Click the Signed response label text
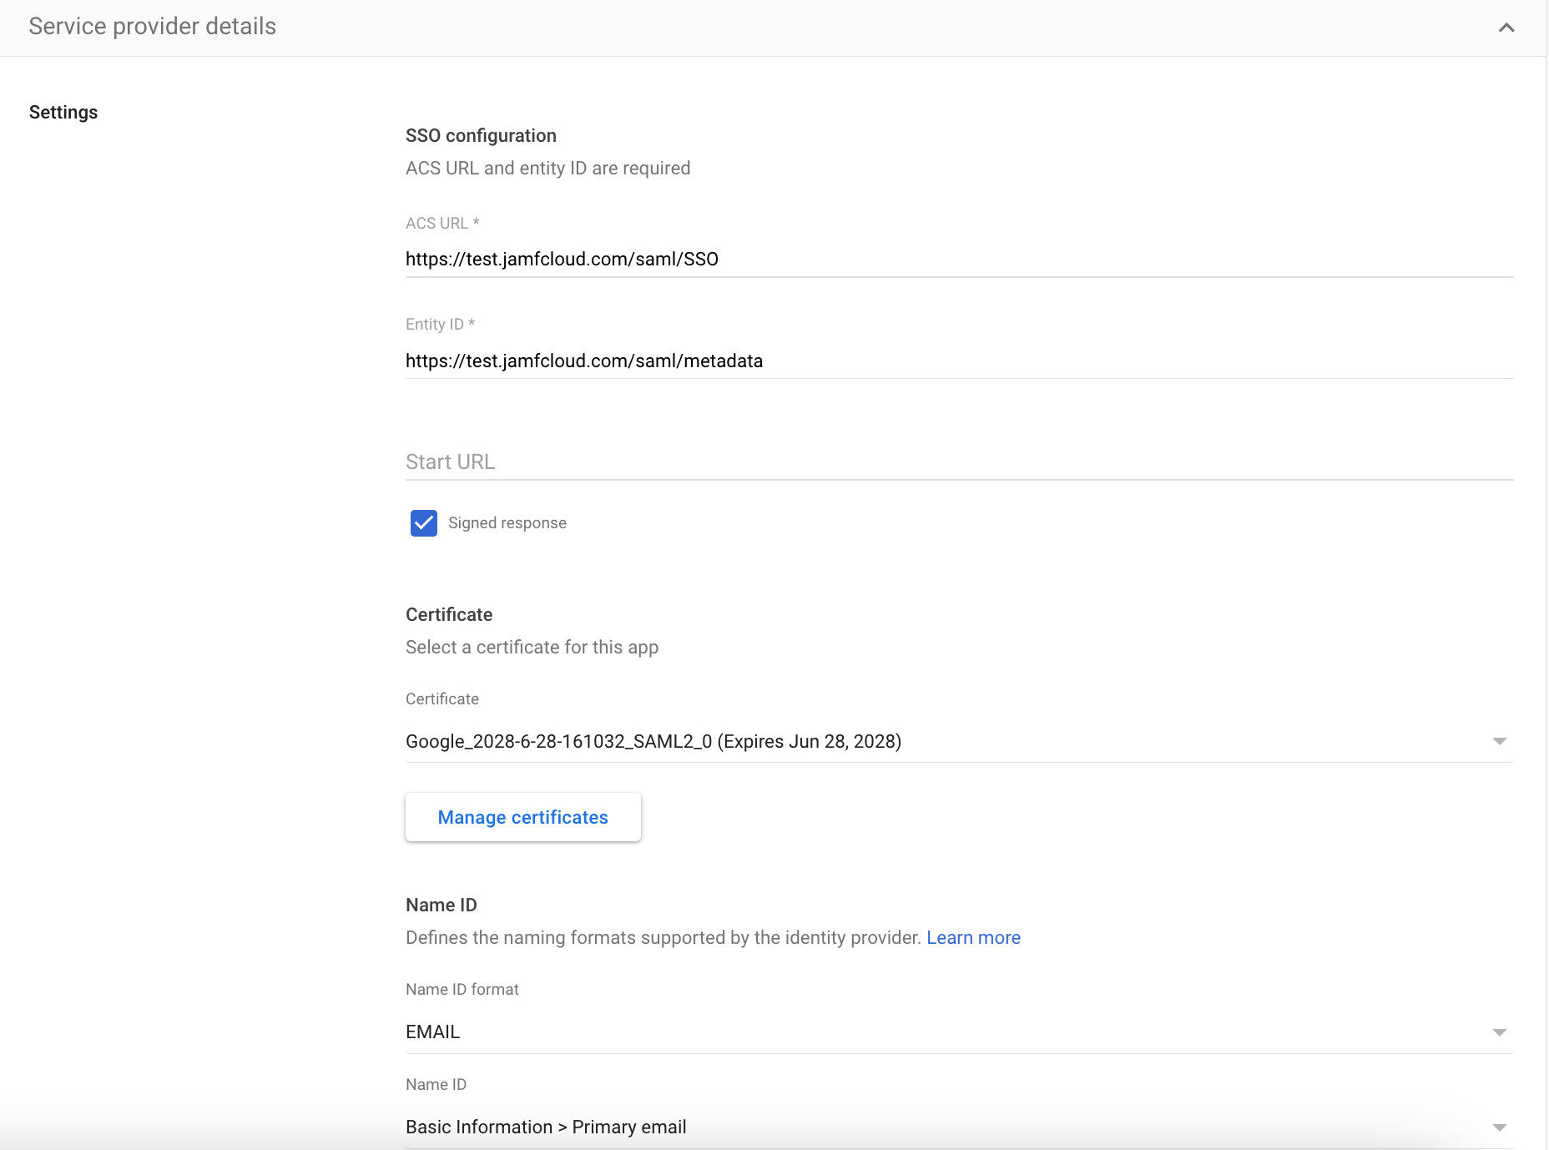The image size is (1549, 1150). (x=507, y=523)
